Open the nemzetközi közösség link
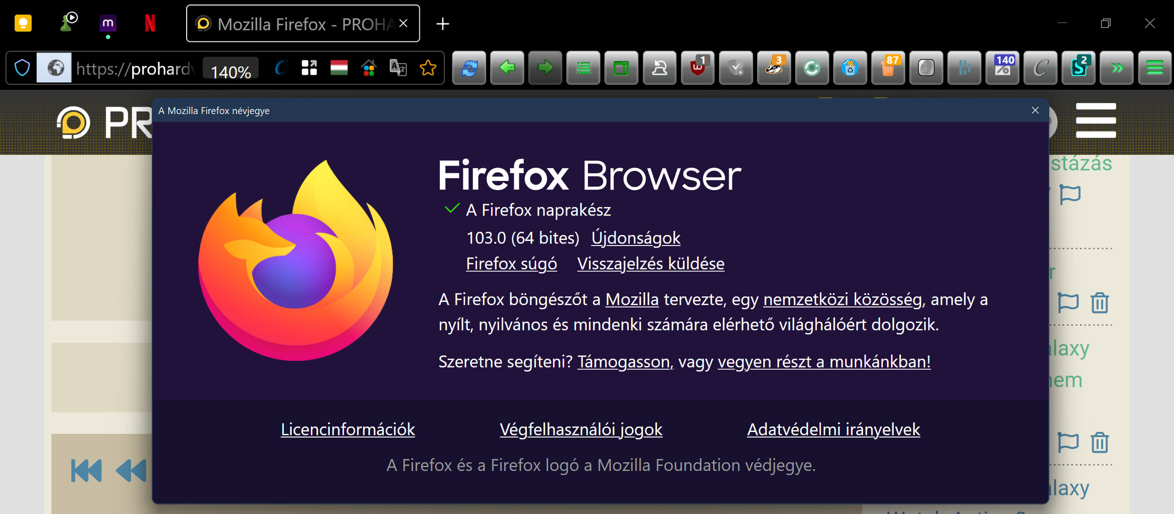Viewport: 1174px width, 514px height. tap(842, 299)
